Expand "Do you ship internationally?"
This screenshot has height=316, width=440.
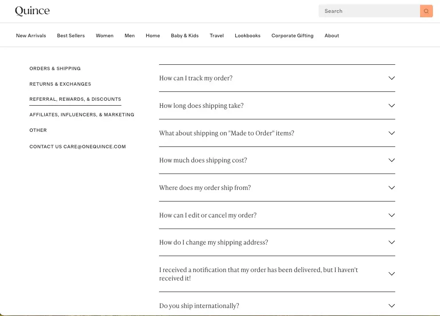click(x=277, y=305)
